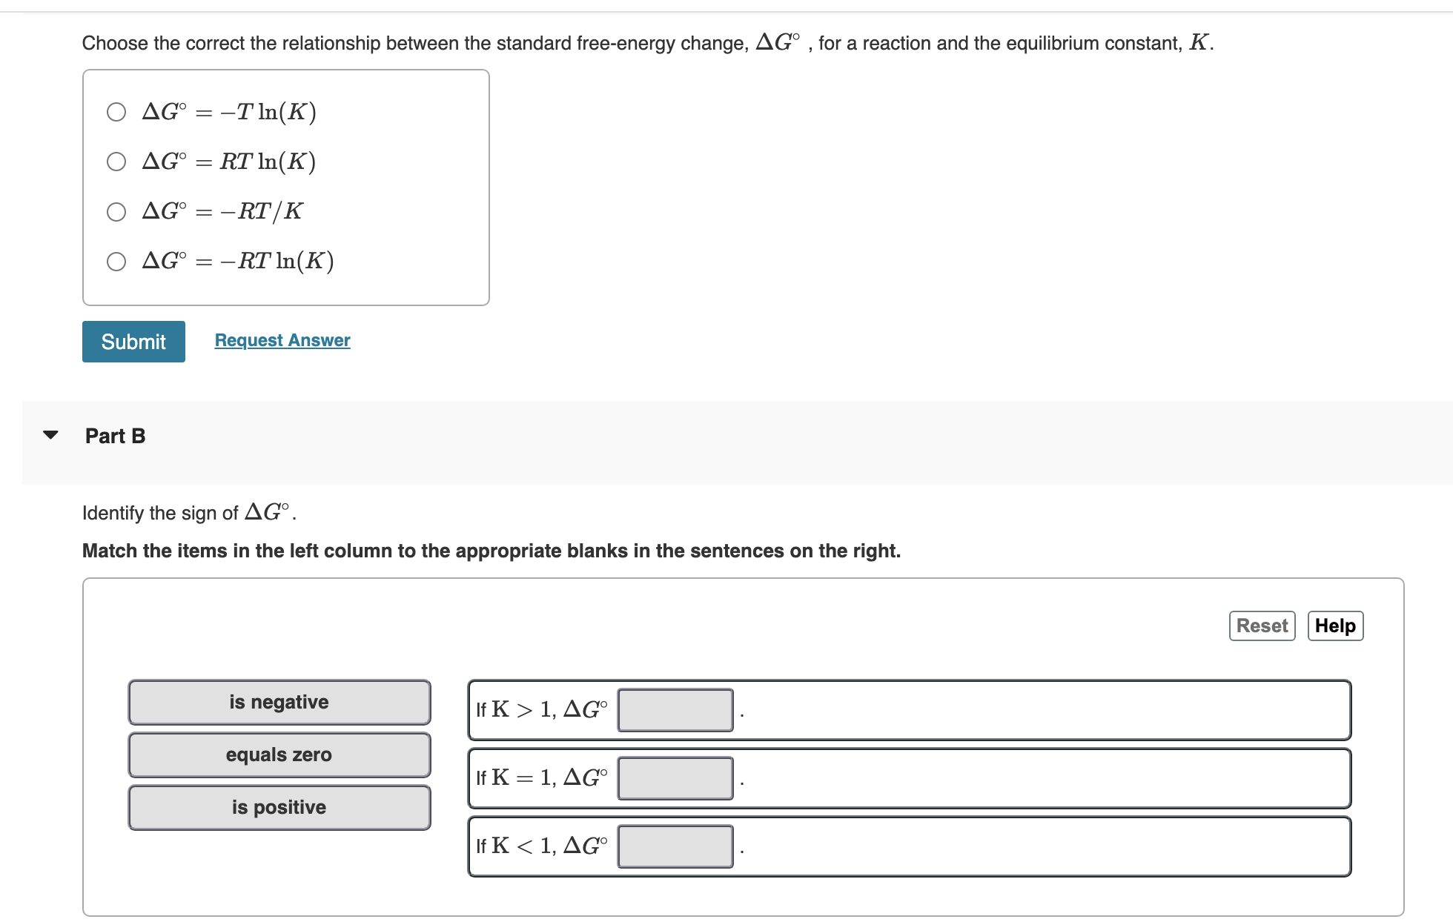Click the blank after 'If K < 1, ΔG°'
Viewport: 1453px width, 922px height.
[675, 846]
